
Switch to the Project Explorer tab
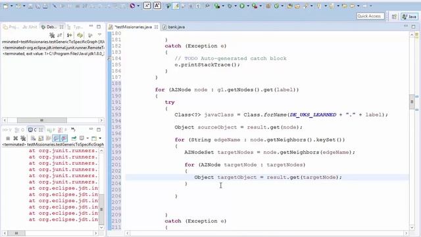[x=11, y=27]
